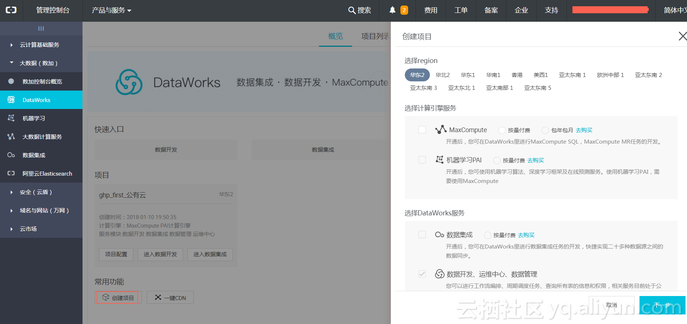This screenshot has width=687, height=324.
Task: Click project name ghp_first_公有云
Action: click(122, 195)
